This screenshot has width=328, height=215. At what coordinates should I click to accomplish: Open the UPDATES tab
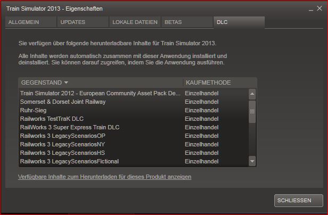(83, 22)
